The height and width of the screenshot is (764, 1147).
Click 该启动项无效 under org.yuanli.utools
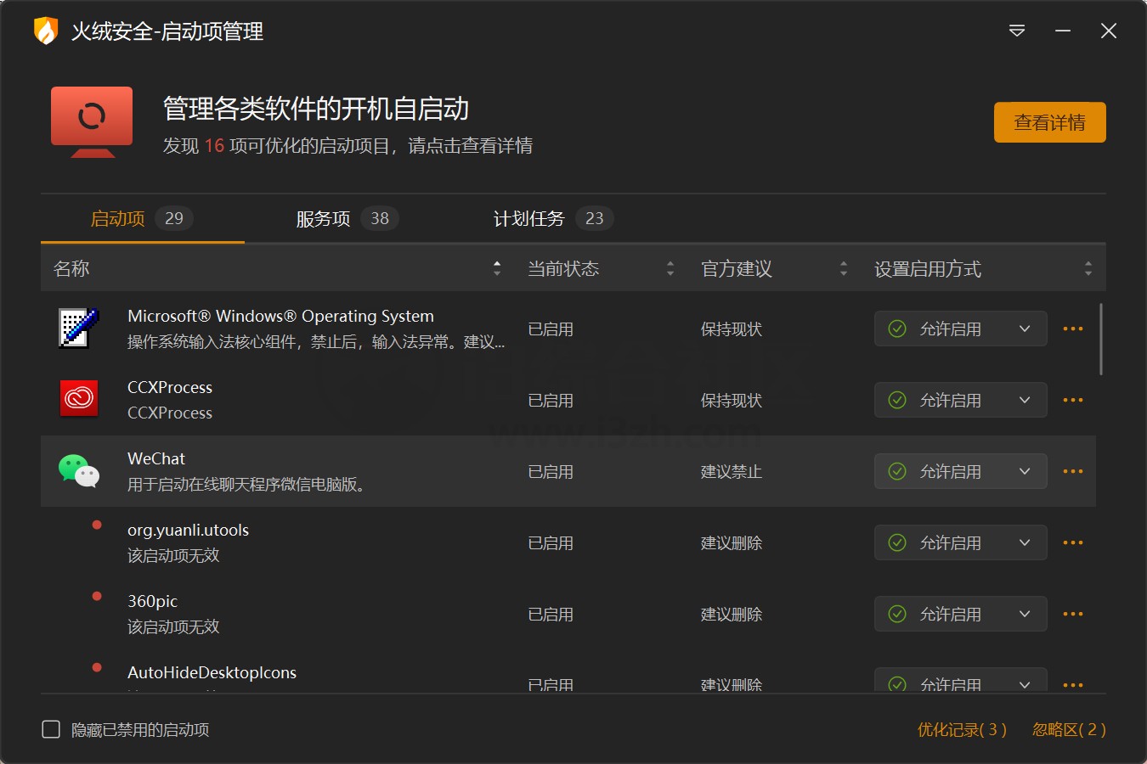coord(173,555)
